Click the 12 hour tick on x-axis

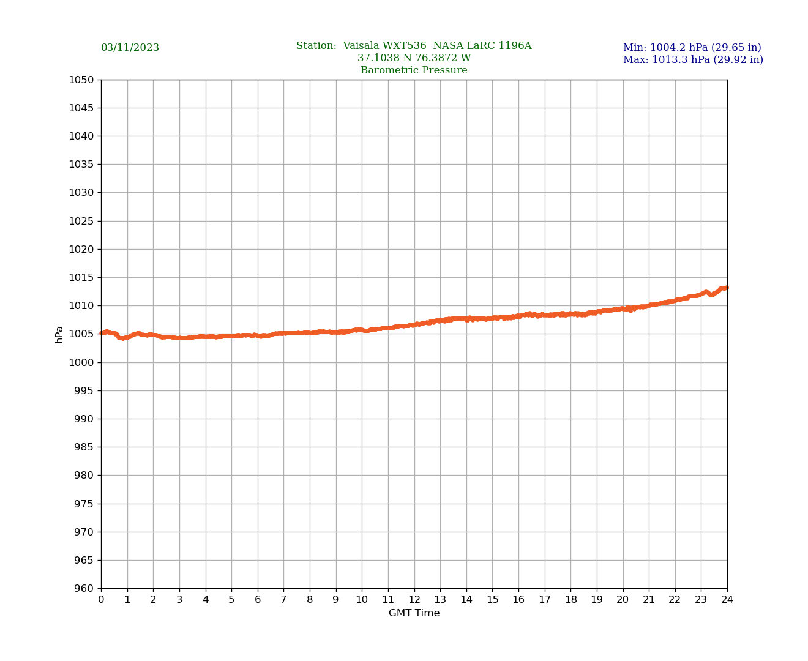pos(414,600)
